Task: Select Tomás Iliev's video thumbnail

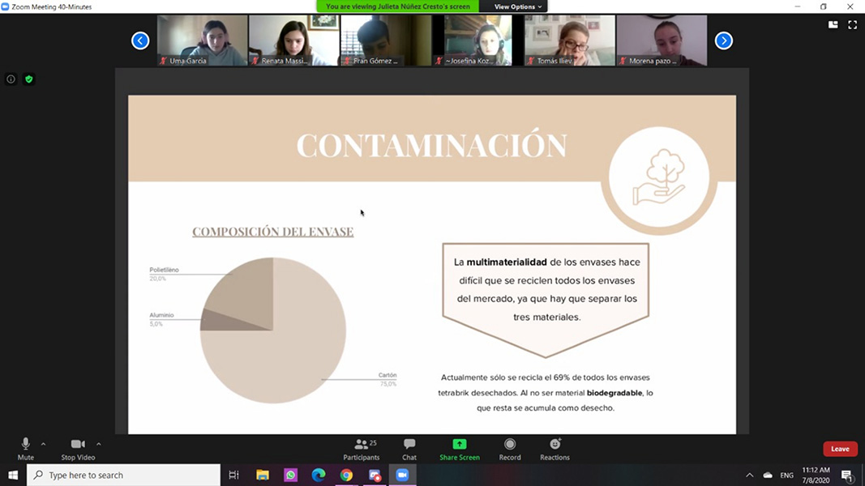Action: 569,40
